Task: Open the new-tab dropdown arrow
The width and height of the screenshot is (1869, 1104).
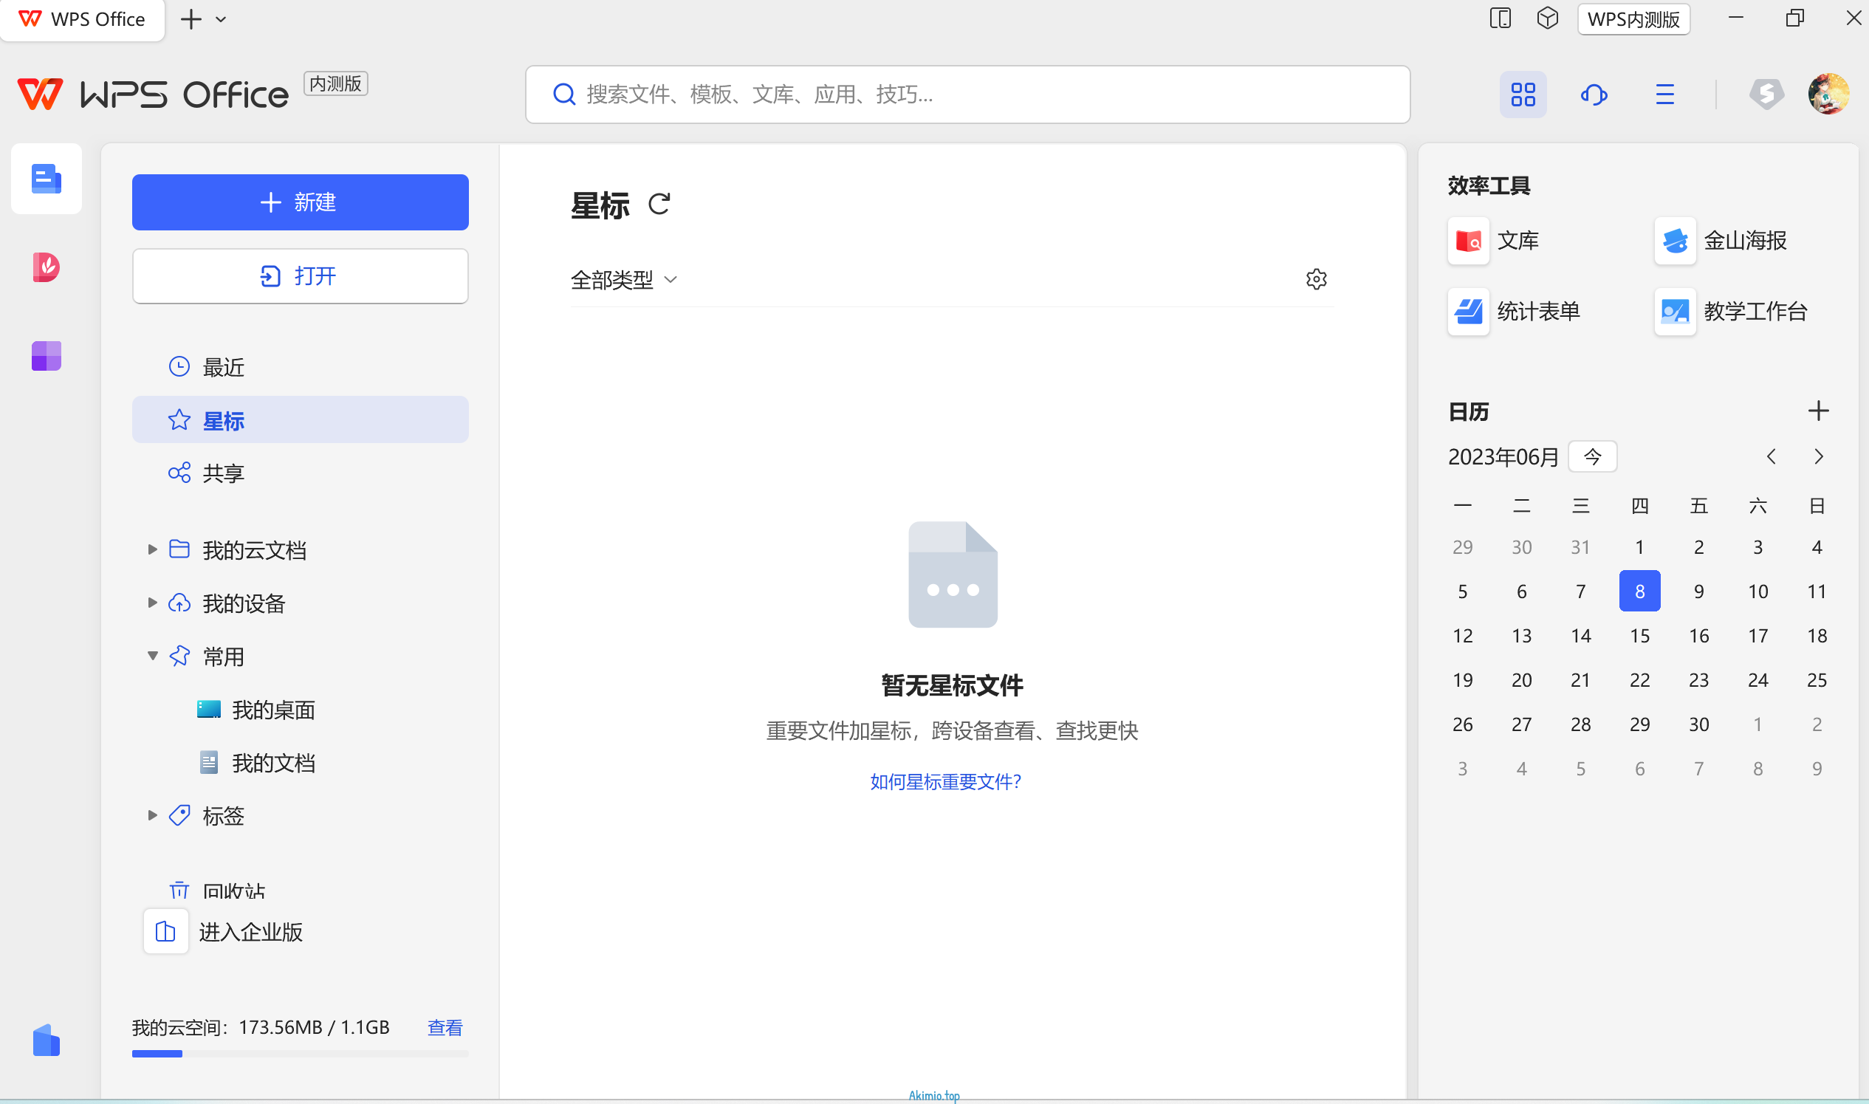Action: pos(221,19)
